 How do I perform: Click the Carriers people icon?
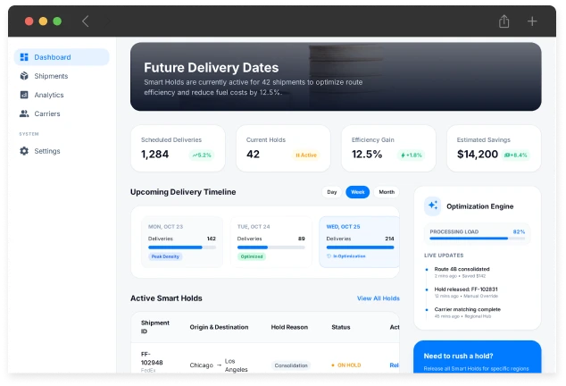(x=24, y=113)
